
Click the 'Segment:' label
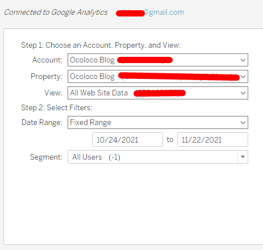[46, 157]
